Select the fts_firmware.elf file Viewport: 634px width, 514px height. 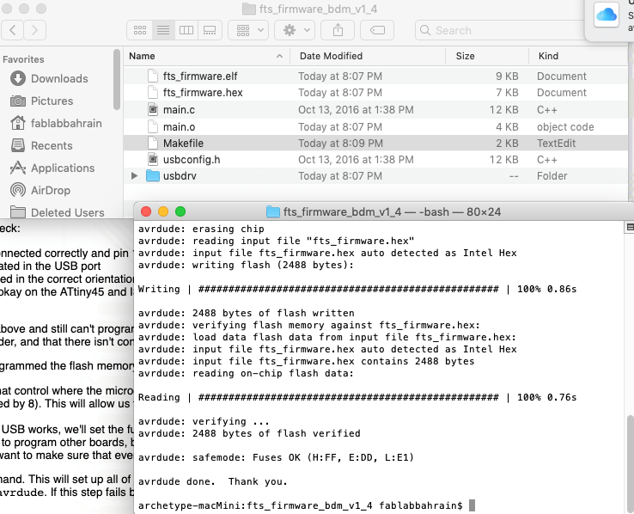point(375,76)
